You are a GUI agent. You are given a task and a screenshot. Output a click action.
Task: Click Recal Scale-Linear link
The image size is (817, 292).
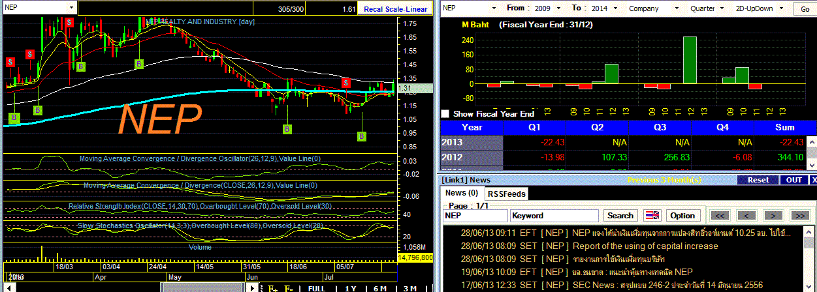pos(396,9)
